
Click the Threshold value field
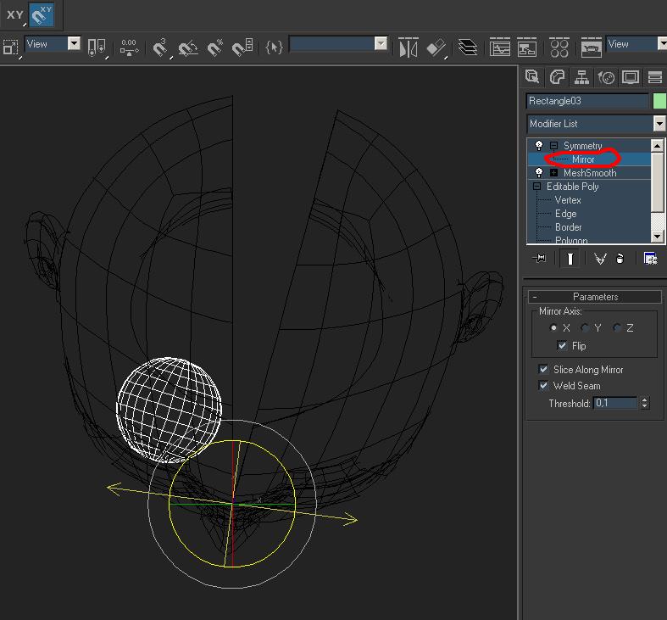click(614, 404)
